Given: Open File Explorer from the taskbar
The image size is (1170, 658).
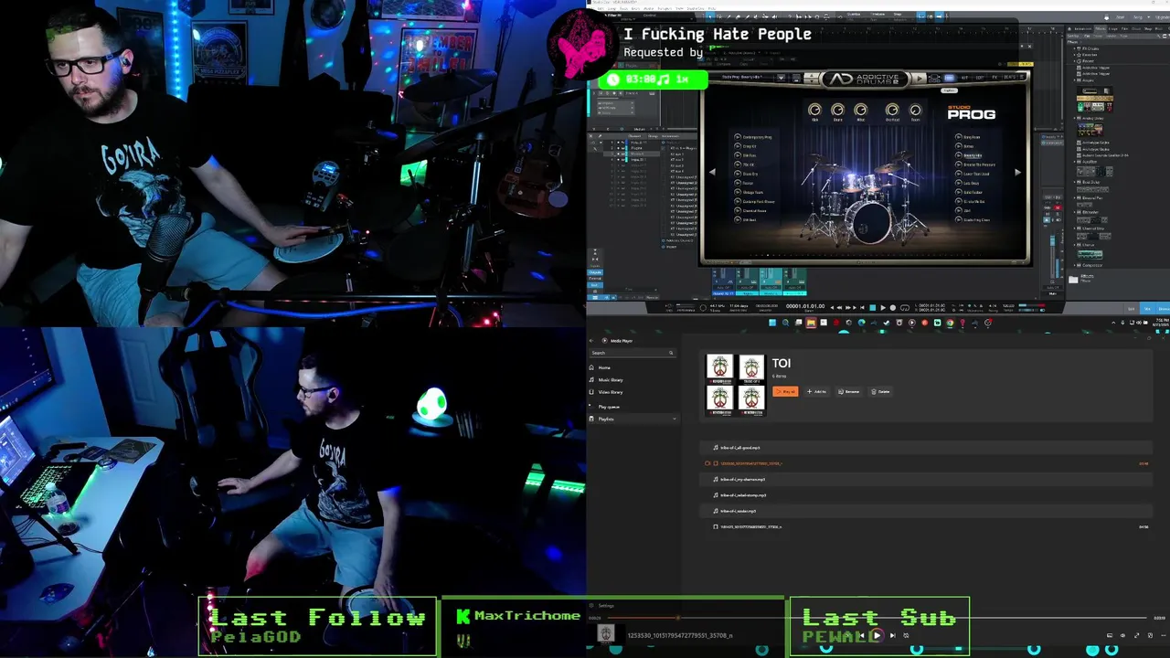Looking at the screenshot, I should (811, 322).
